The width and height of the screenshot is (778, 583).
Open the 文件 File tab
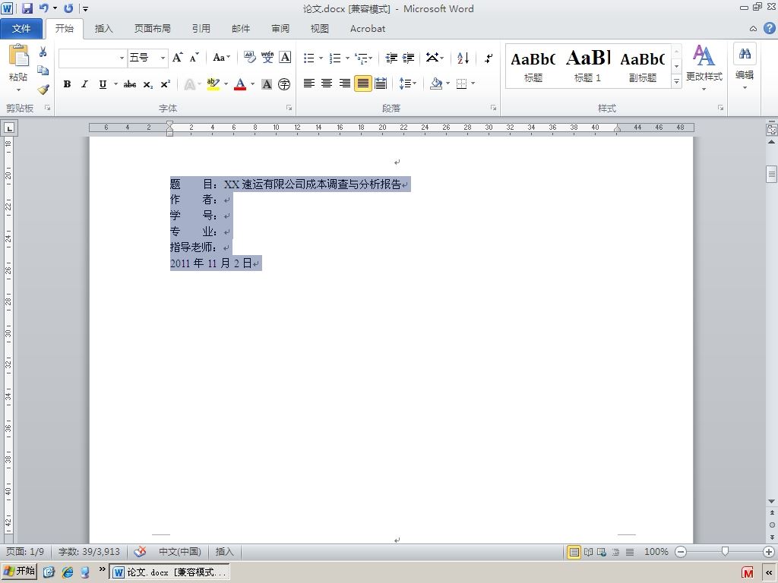21,29
